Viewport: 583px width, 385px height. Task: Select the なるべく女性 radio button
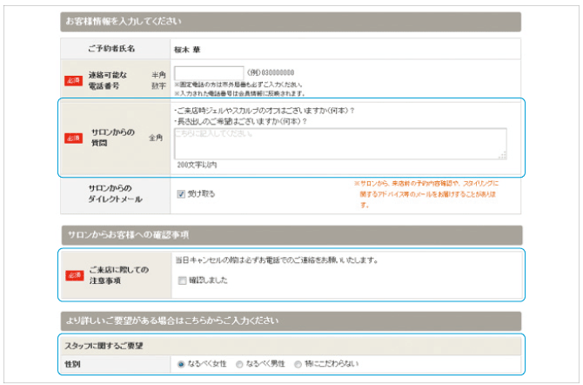coord(181,364)
